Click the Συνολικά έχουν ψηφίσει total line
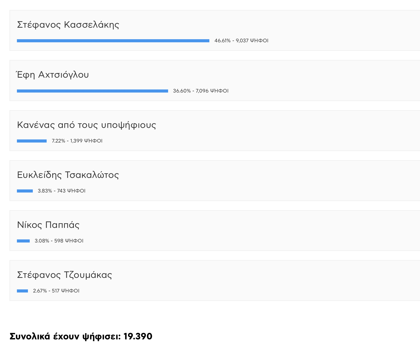 81,336
